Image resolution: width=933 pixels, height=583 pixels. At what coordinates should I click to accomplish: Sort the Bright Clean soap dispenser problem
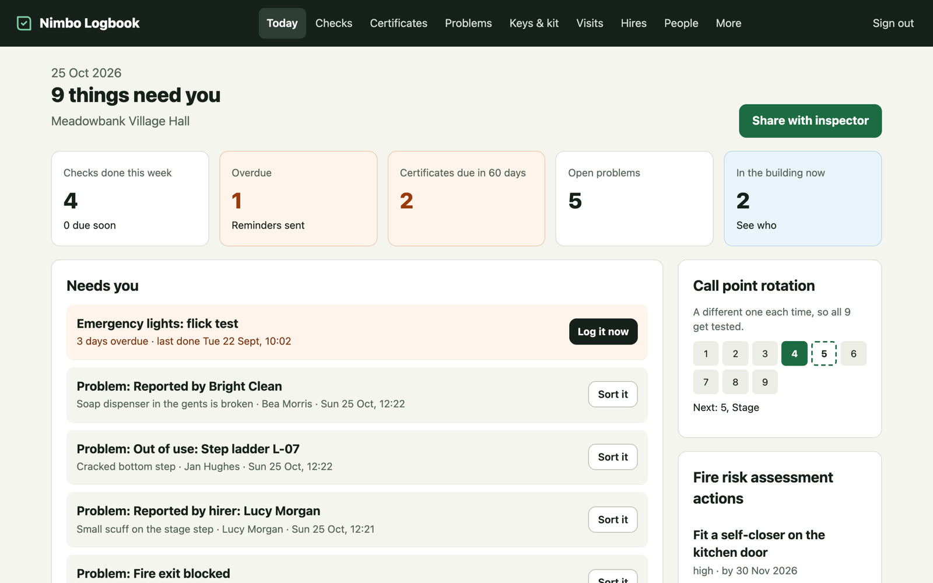pyautogui.click(x=613, y=395)
